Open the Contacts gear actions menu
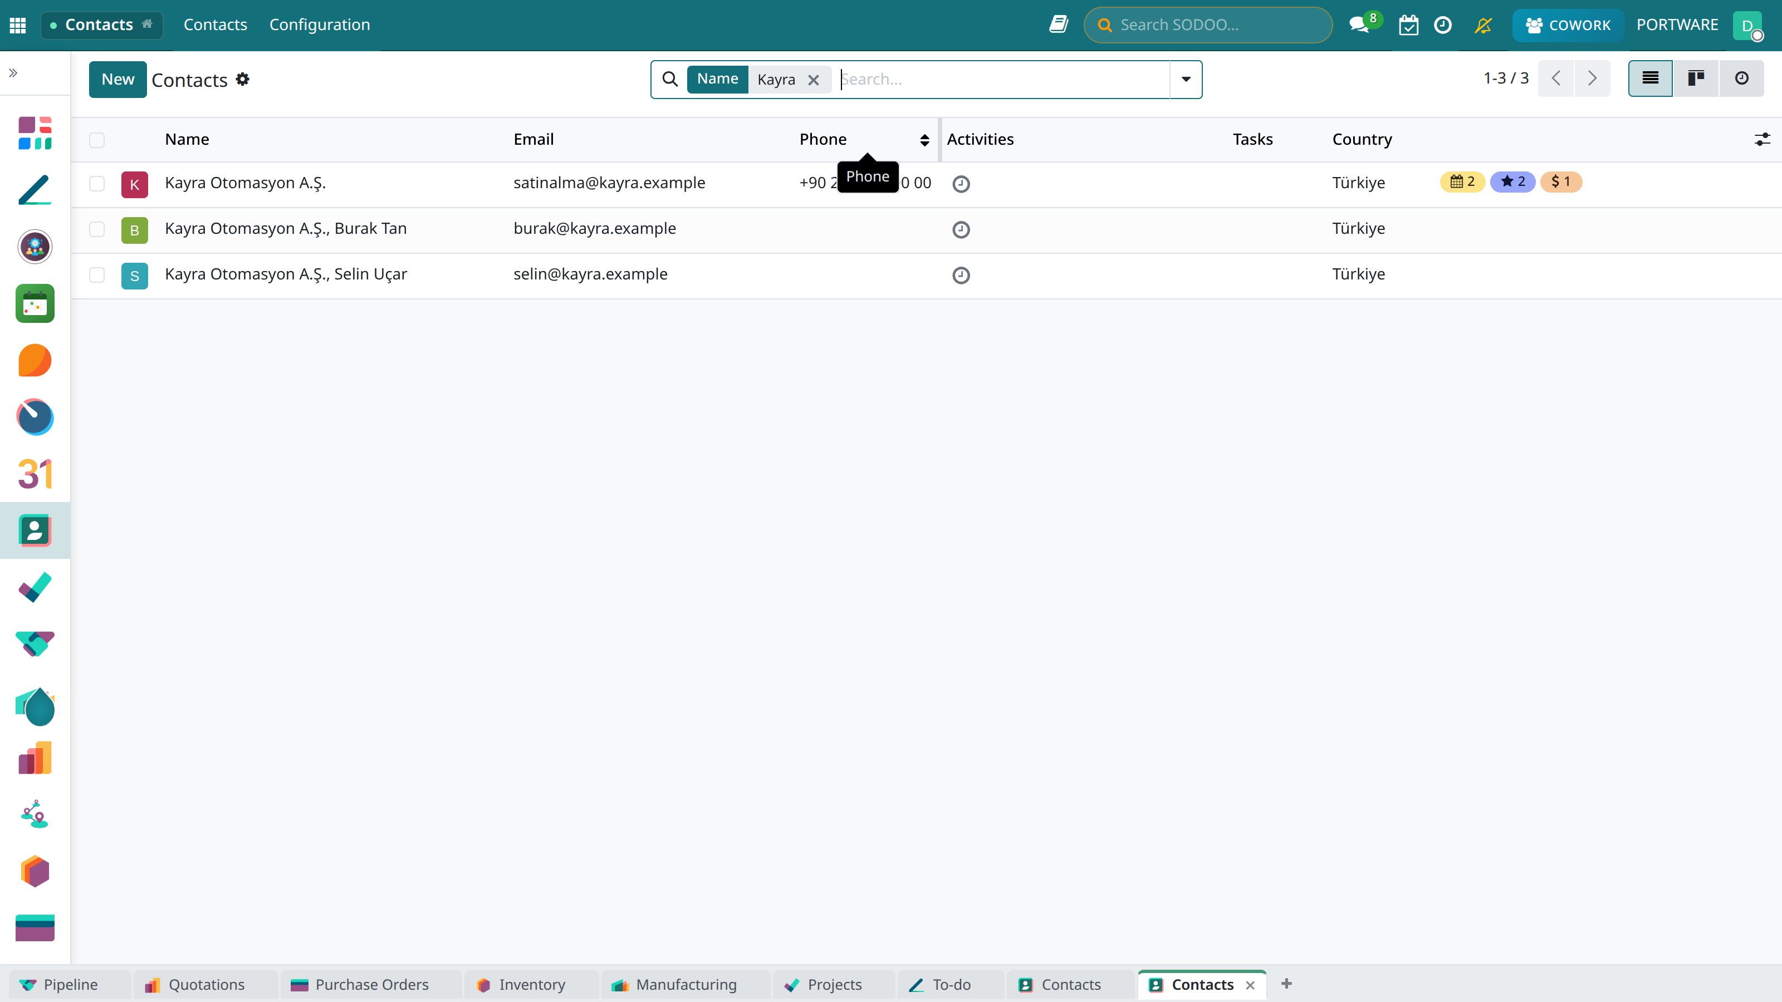This screenshot has height=1002, width=1782. point(242,79)
